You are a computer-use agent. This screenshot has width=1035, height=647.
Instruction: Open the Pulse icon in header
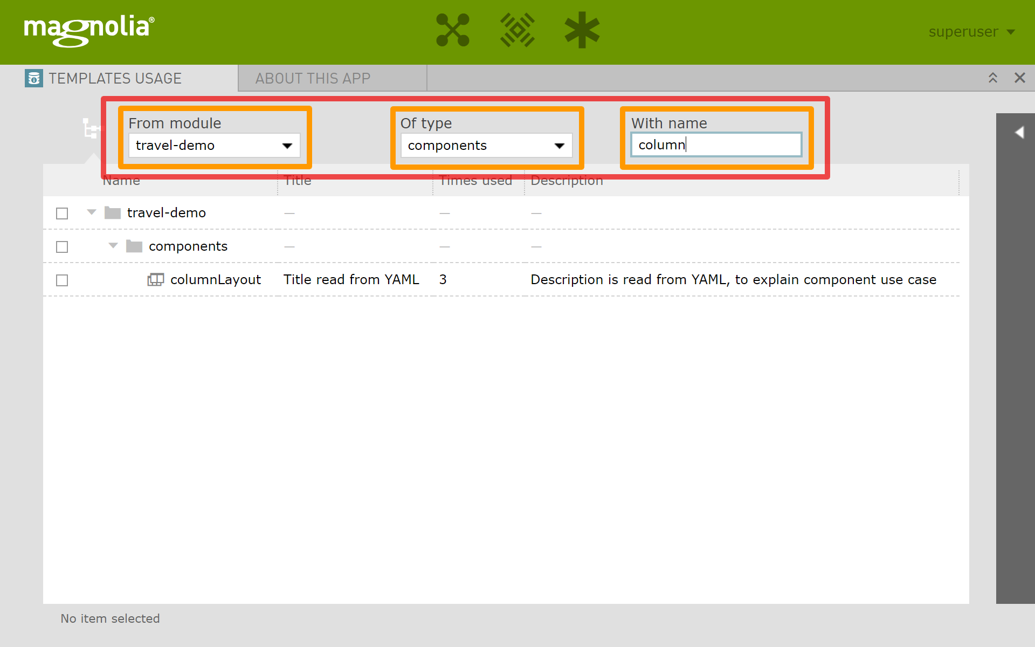coord(517,30)
